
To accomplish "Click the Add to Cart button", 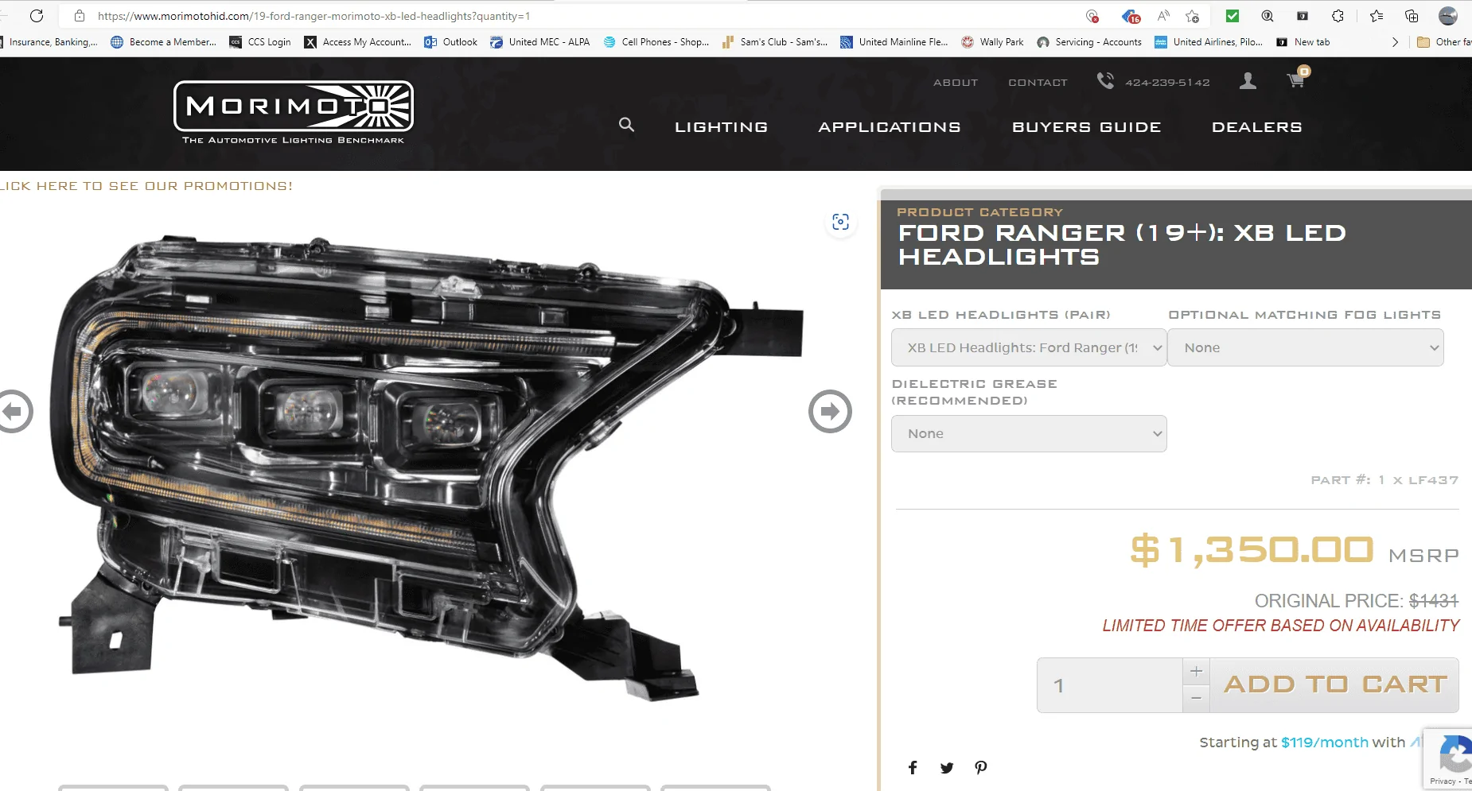I will (1334, 685).
